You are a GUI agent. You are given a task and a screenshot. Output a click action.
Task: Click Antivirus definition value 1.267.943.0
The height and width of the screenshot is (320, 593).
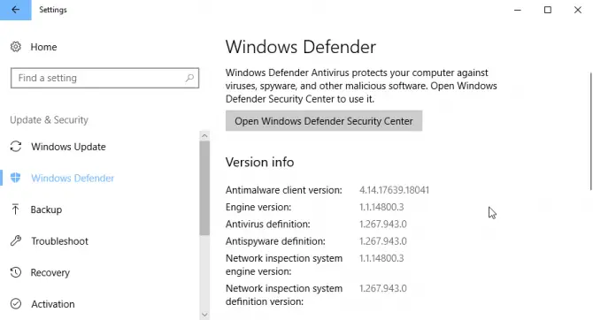(383, 224)
